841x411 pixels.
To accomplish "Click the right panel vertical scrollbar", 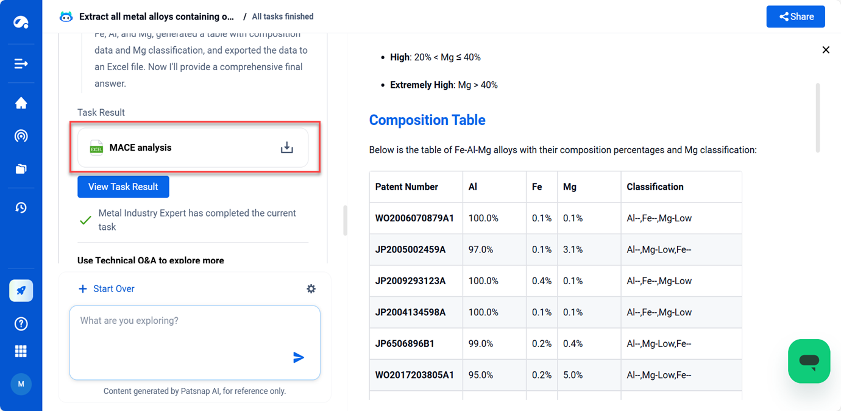I will [817, 118].
